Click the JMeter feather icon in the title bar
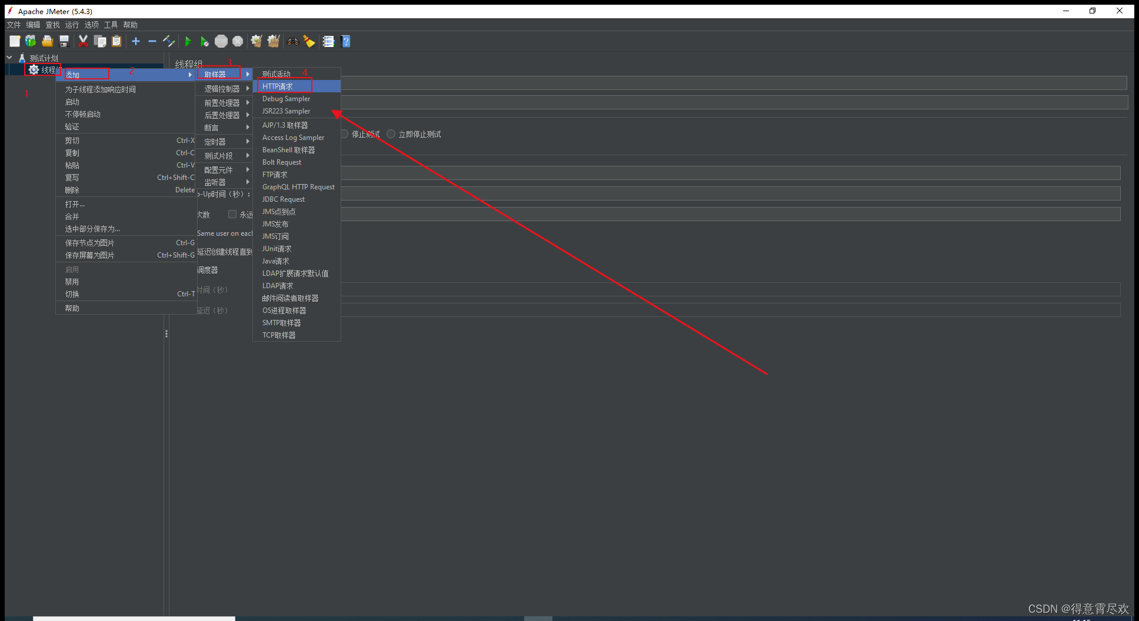This screenshot has width=1139, height=621. pyautogui.click(x=10, y=11)
